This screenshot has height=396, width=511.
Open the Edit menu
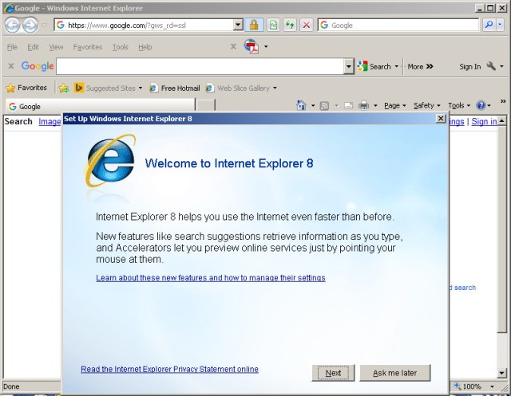click(x=33, y=47)
